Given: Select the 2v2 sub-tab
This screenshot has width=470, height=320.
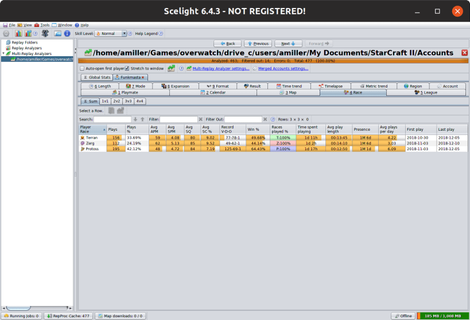Looking at the screenshot, I should tap(116, 102).
